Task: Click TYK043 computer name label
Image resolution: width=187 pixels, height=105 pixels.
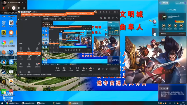Action: [172, 10]
